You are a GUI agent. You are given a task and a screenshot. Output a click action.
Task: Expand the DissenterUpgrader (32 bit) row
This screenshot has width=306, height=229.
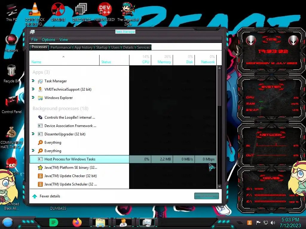tap(33, 134)
